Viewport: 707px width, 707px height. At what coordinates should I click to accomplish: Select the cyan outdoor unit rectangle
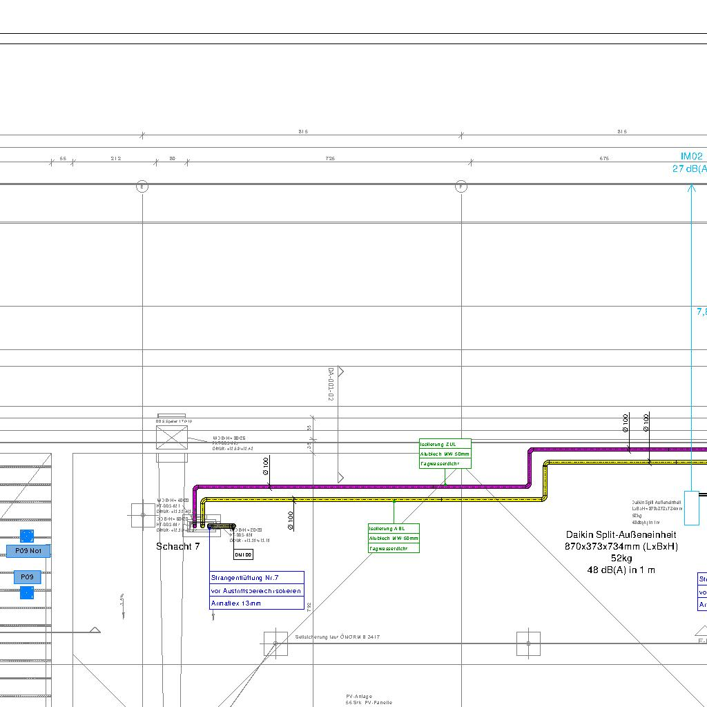point(691,508)
